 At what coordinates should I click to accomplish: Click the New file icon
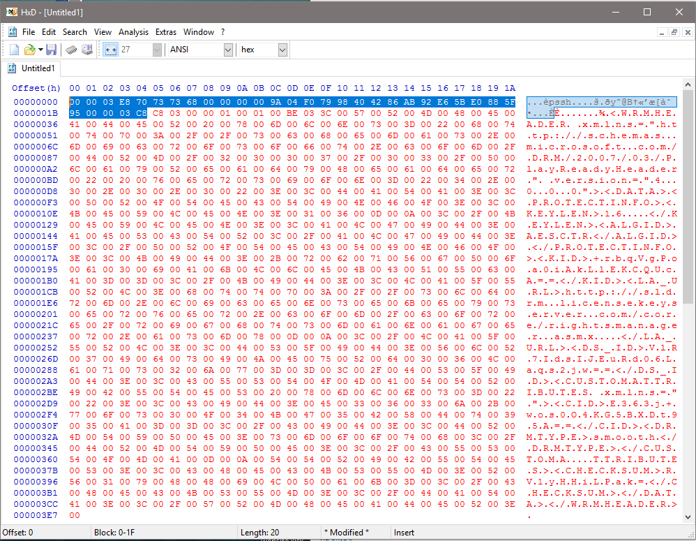[14, 50]
